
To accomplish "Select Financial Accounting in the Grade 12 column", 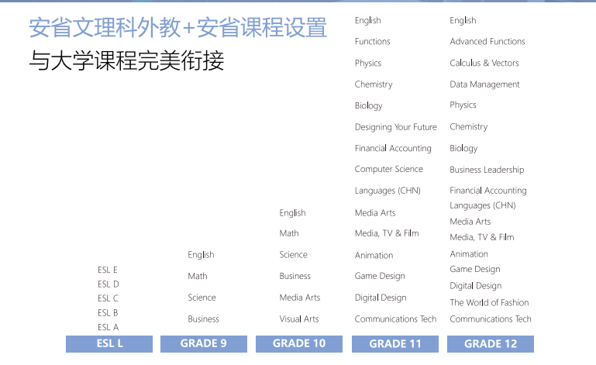I will click(x=488, y=191).
